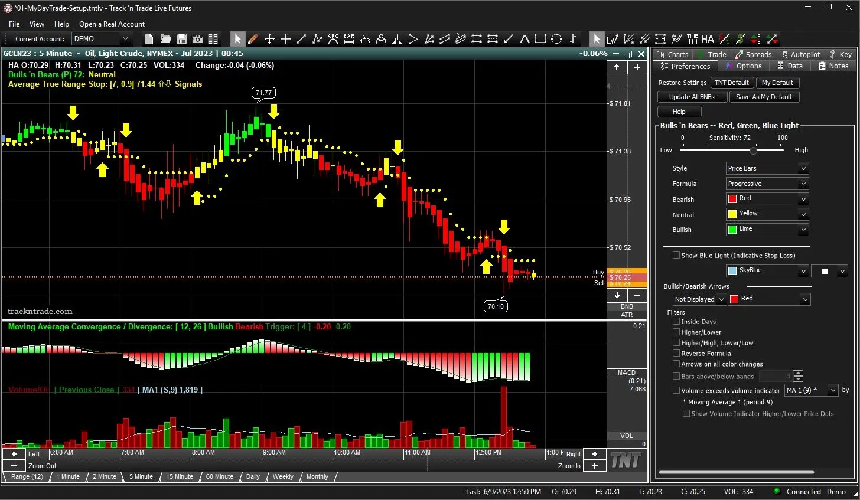Select the pencil drawing tool
Image resolution: width=860 pixels, height=500 pixels.
coord(253,39)
